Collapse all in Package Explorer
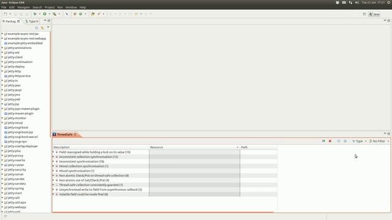The width and height of the screenshot is (392, 220). (x=37, y=28)
